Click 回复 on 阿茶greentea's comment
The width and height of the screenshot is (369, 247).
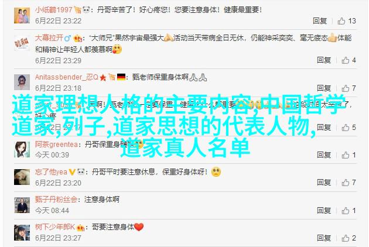tap(324, 155)
